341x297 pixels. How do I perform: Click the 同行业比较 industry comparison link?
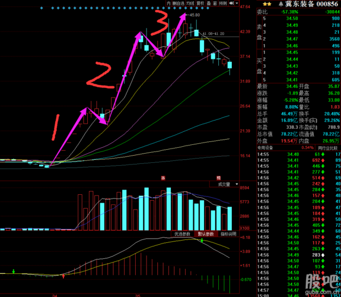pos(328,148)
